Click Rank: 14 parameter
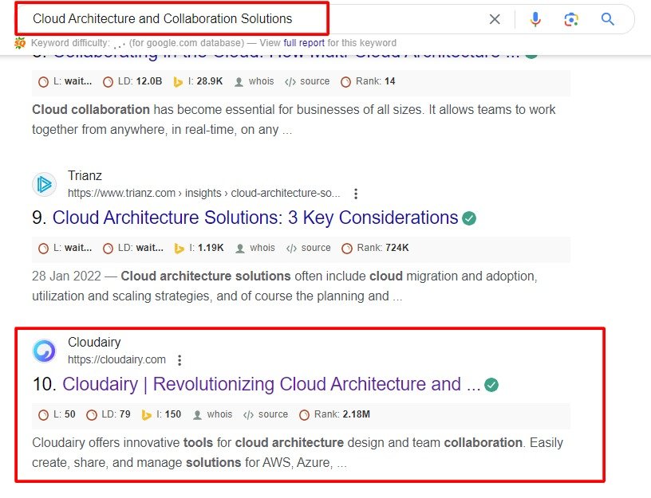Image resolution: width=651 pixels, height=498 pixels. [x=375, y=81]
